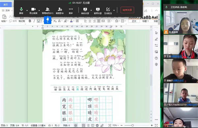Toggle Italic formatting

click(x=34, y=21)
